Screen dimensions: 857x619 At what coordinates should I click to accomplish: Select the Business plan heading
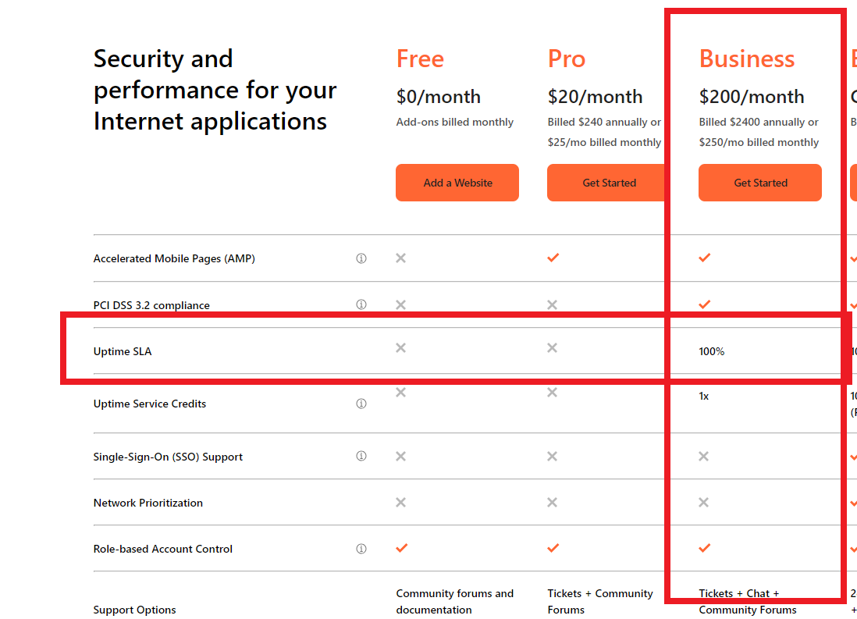click(x=746, y=58)
